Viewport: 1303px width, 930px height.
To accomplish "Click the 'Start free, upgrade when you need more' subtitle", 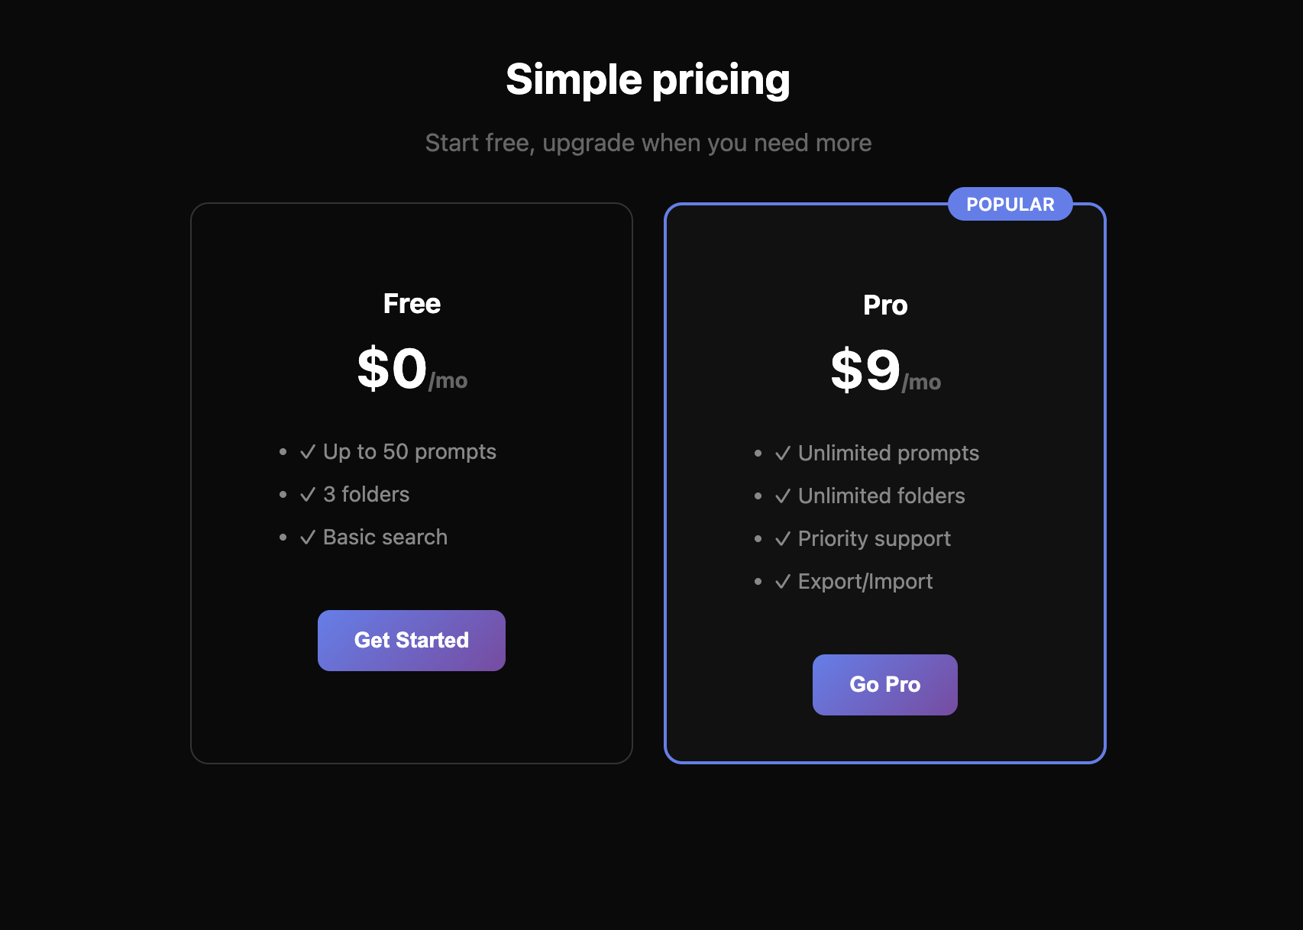I will click(648, 143).
